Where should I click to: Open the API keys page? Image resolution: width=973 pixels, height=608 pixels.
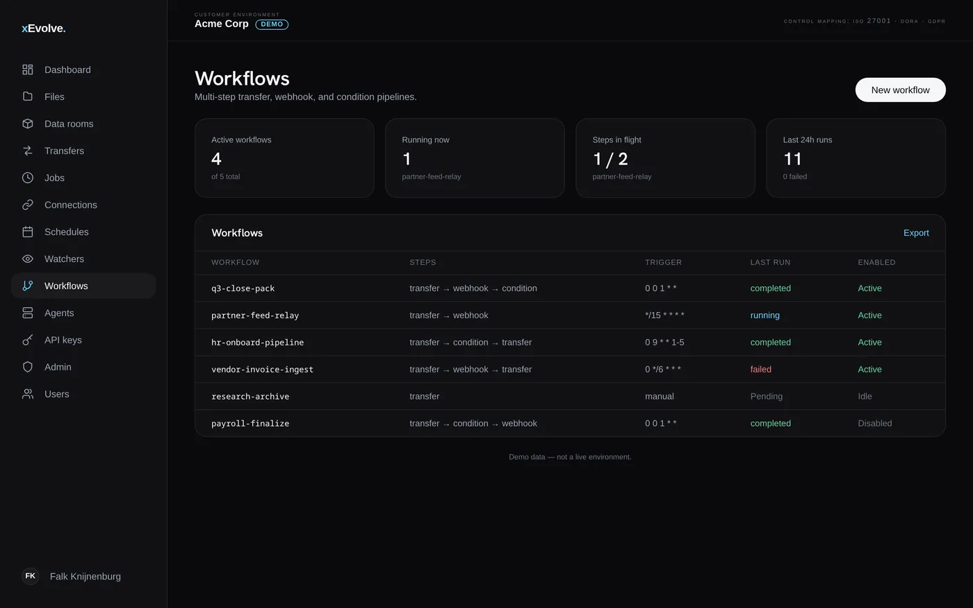click(x=83, y=340)
